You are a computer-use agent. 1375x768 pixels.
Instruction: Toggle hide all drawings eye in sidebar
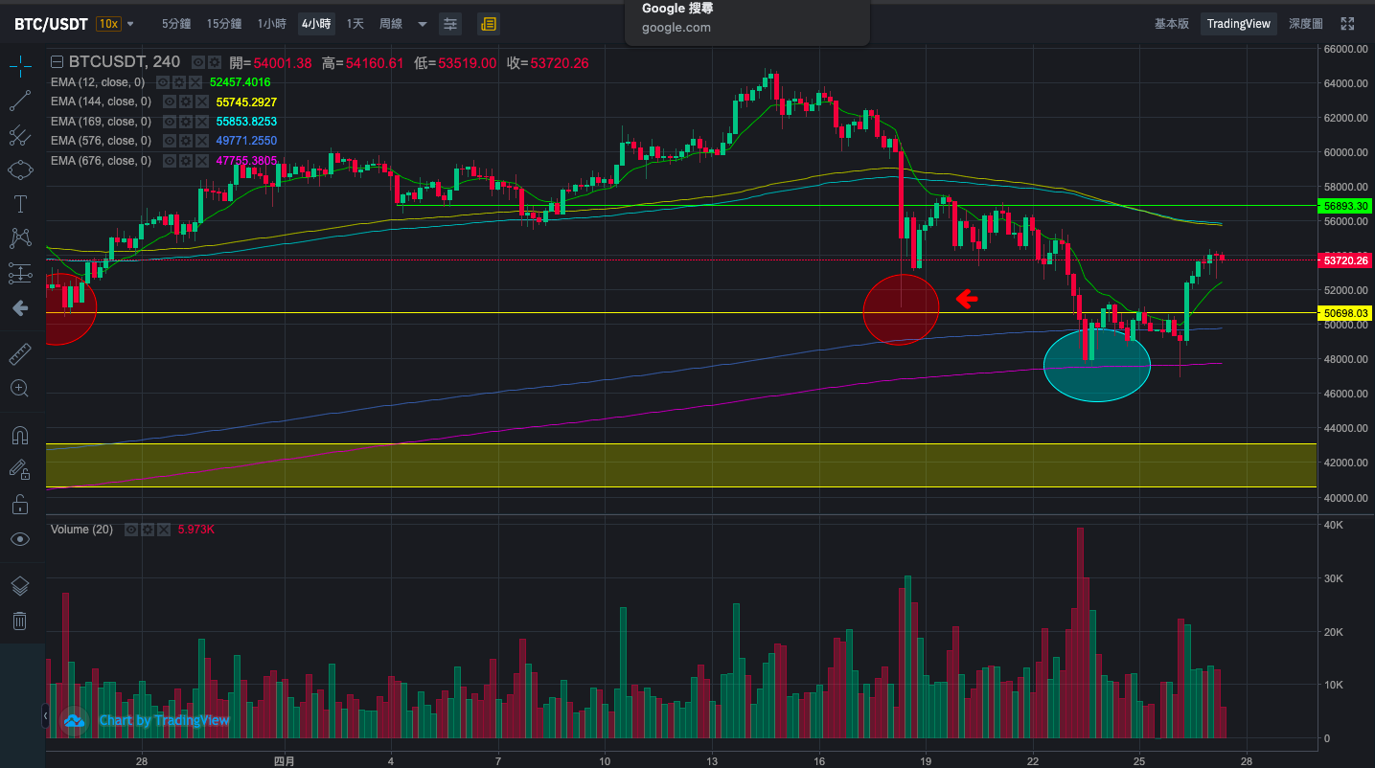[x=19, y=539]
